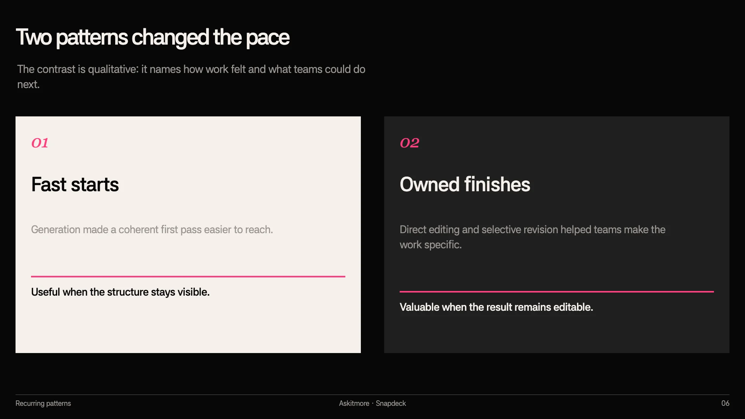Select the pink divider line in the light card

[188, 277]
